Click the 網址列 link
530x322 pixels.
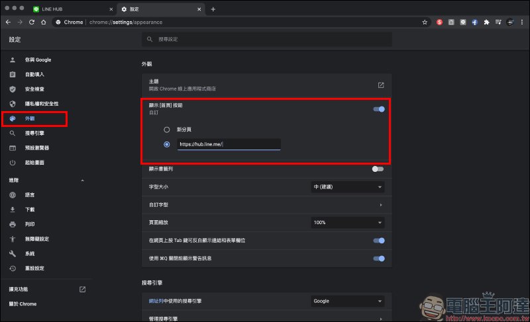pos(156,301)
